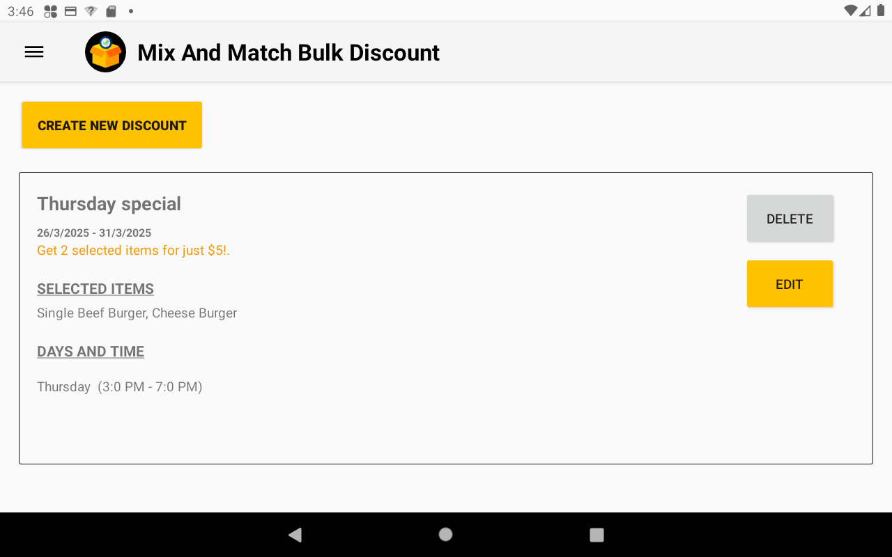Image resolution: width=892 pixels, height=557 pixels.
Task: Tap the Mix And Match app logo
Action: tap(105, 52)
